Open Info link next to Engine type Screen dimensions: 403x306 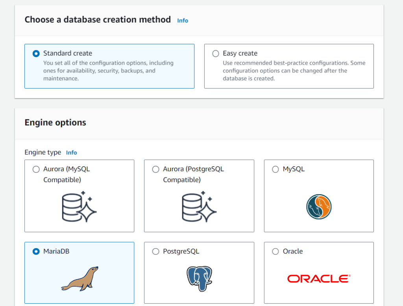point(71,152)
